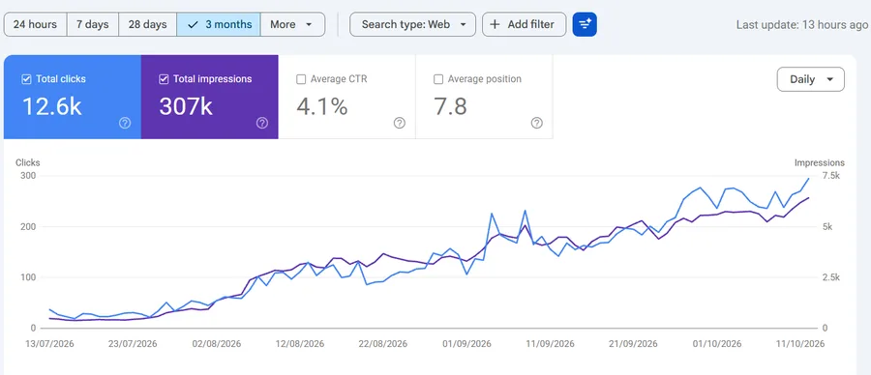Click the checkmark icon beside 3 months
Viewport: 871px width, 375px height.
pos(193,25)
